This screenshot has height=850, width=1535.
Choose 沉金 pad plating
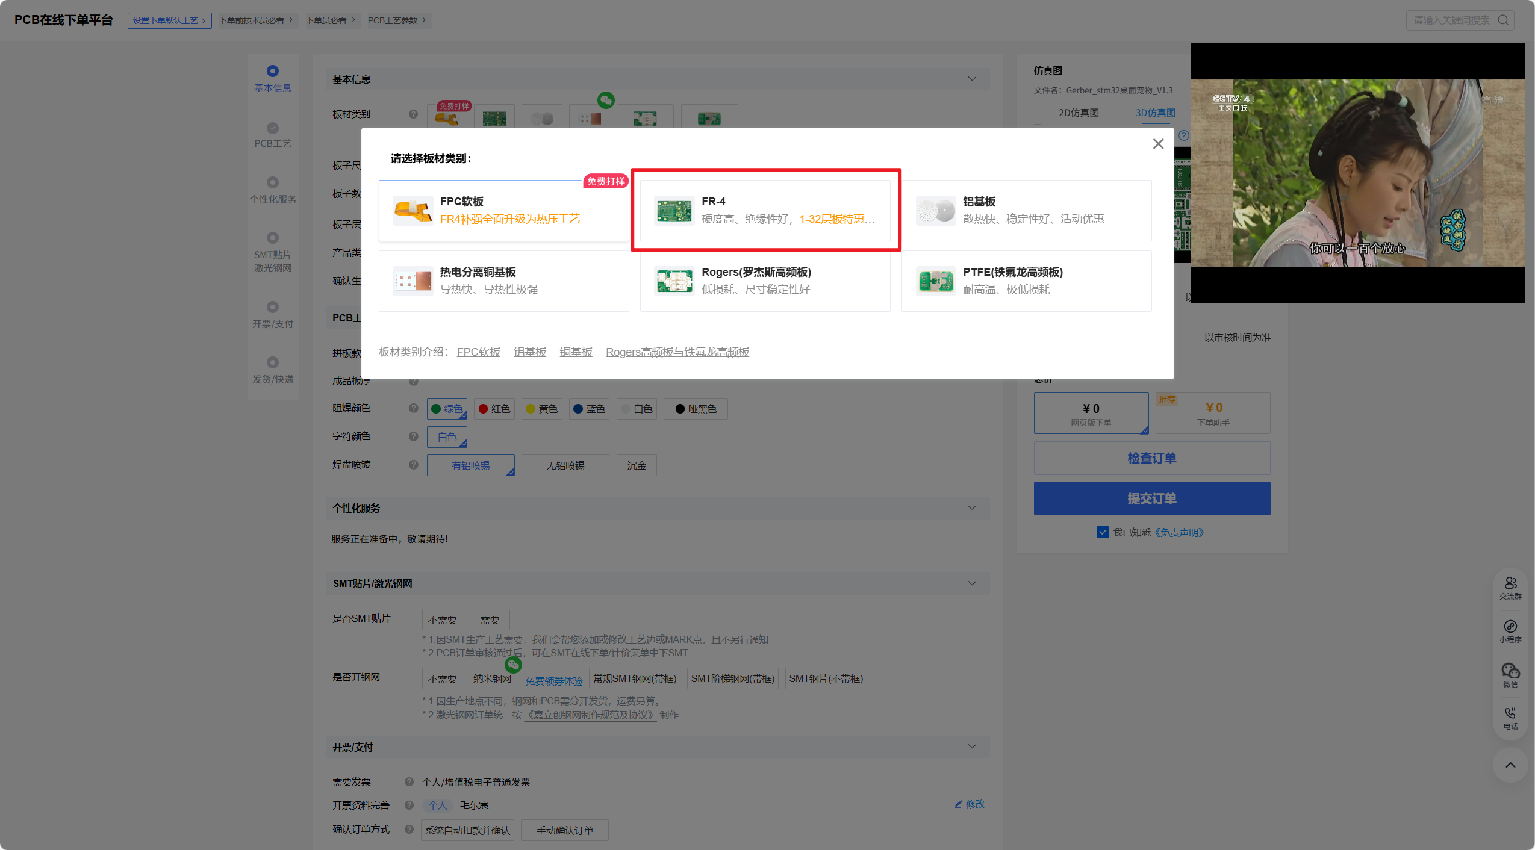pos(637,465)
